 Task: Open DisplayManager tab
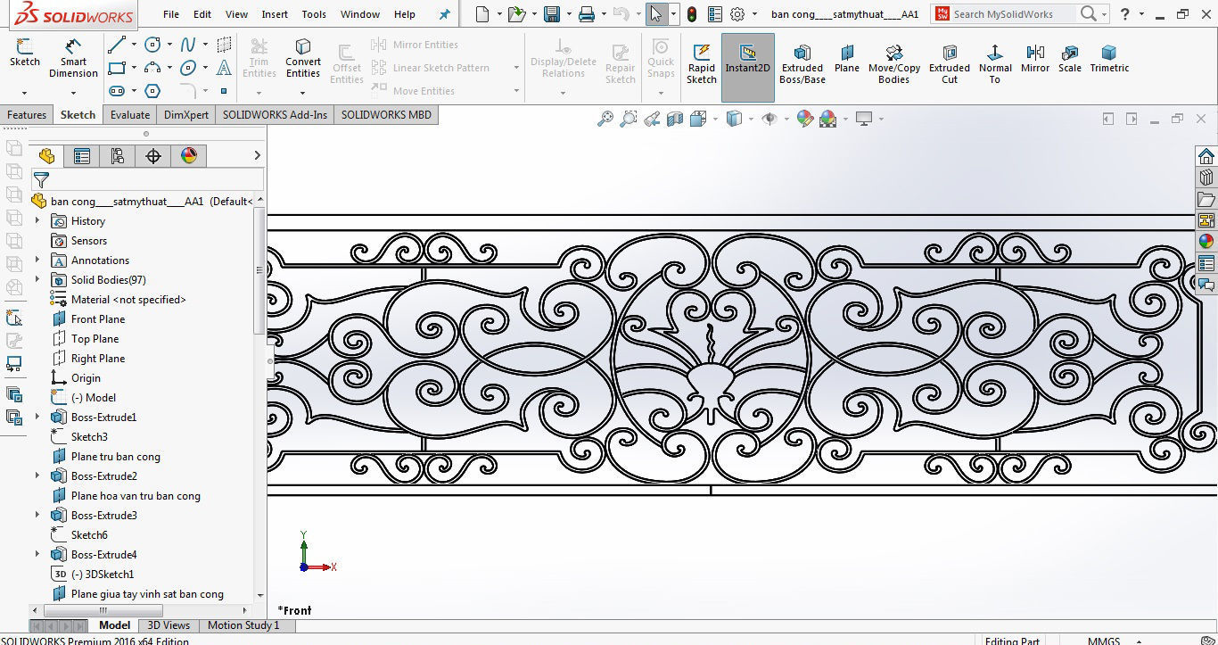189,156
